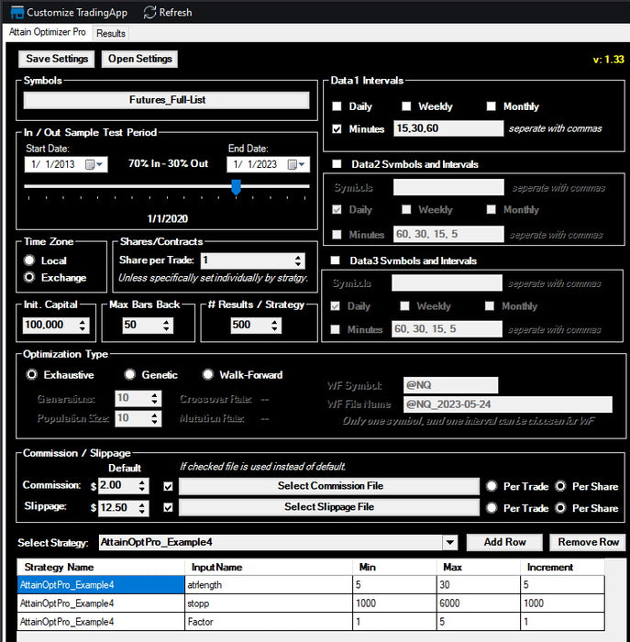630x642 pixels.
Task: Expand the Select Strategy dropdown
Action: click(449, 542)
